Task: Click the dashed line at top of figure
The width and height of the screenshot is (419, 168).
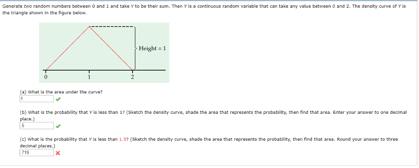Action: (111, 27)
